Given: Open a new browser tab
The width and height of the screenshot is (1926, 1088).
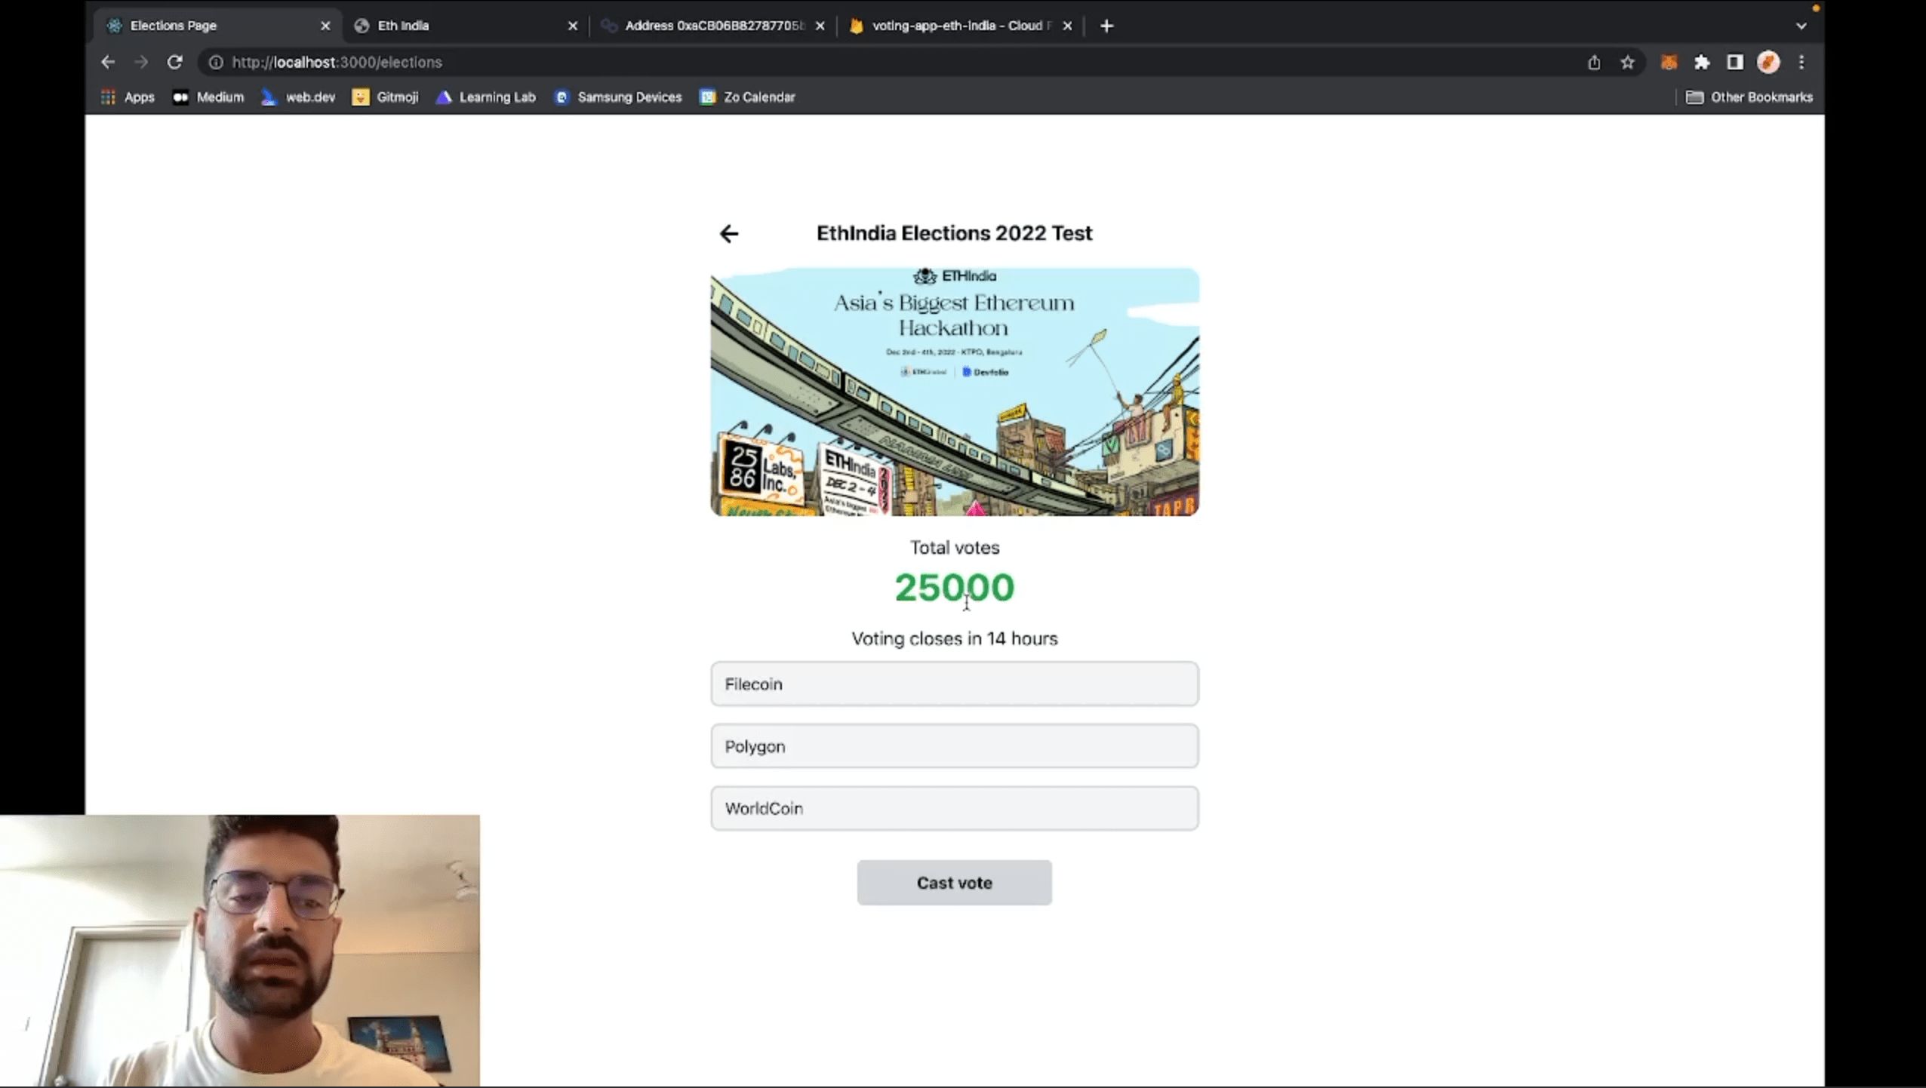Looking at the screenshot, I should point(1106,26).
